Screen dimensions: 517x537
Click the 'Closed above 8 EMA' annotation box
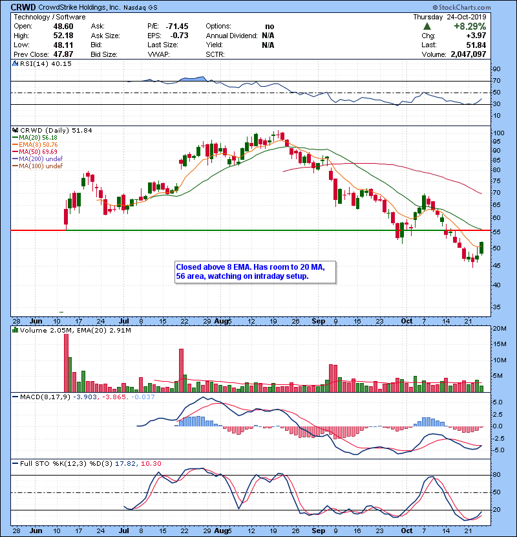[x=255, y=272]
